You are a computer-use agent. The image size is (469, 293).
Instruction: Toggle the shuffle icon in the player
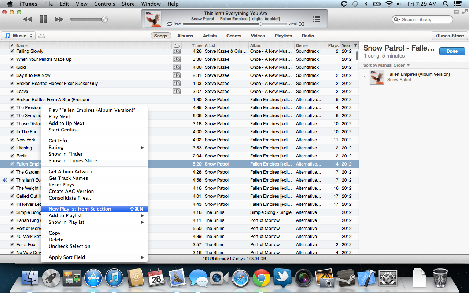click(302, 24)
